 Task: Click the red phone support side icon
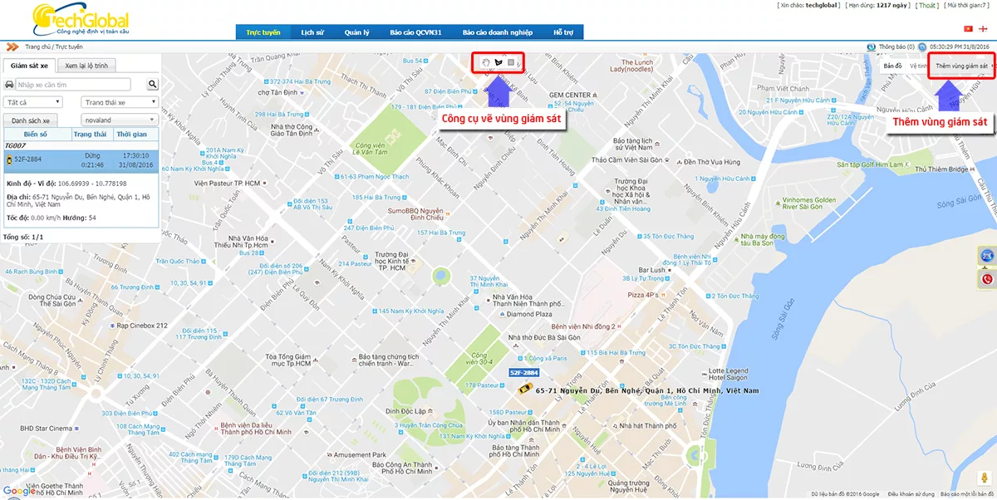[987, 279]
